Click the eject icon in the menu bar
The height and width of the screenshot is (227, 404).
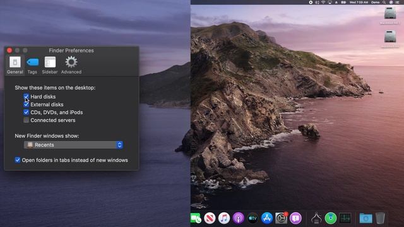tap(336, 3)
